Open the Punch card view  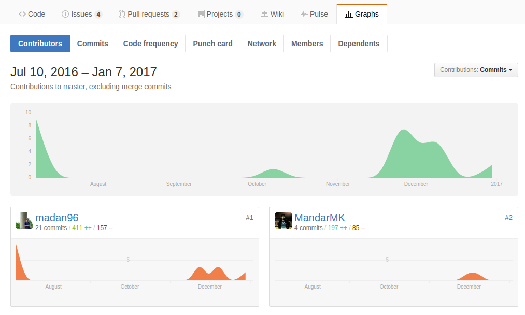tap(212, 44)
